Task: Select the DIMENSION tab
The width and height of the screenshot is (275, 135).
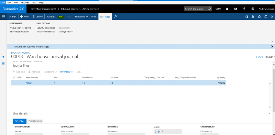Action: pos(35,121)
